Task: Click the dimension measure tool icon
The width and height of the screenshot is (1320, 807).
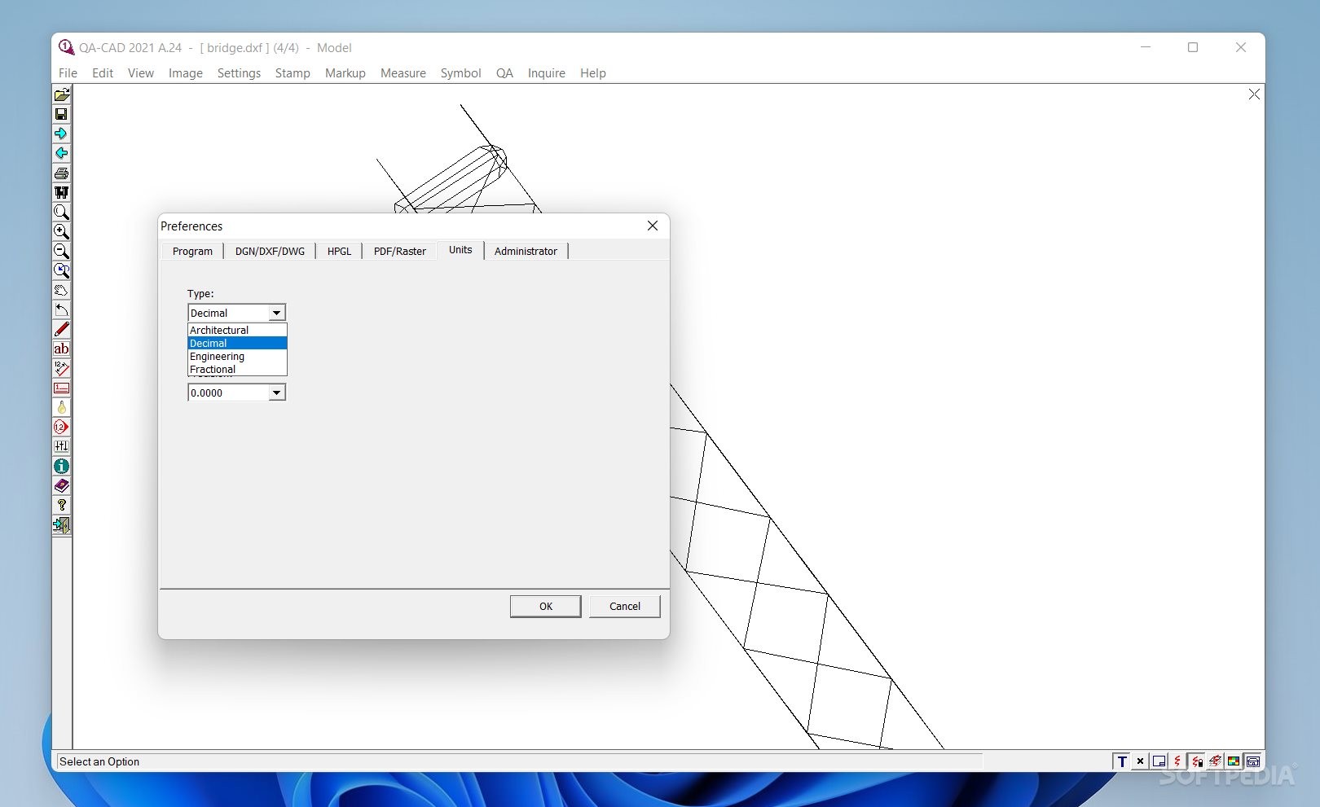Action: pyautogui.click(x=61, y=368)
